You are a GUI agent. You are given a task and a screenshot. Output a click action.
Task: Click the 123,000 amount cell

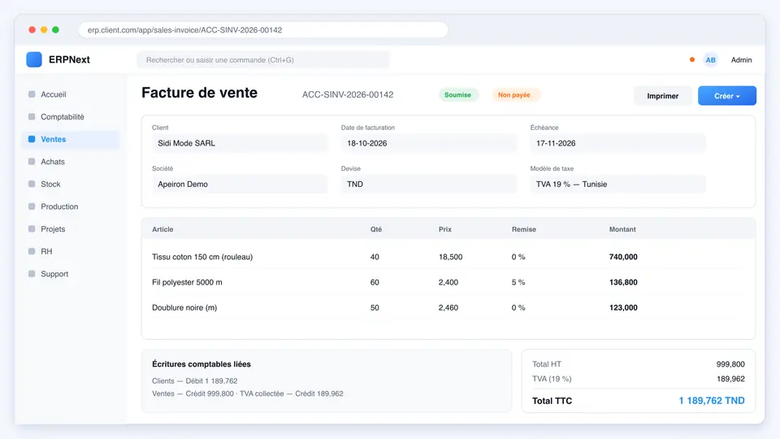tap(623, 307)
